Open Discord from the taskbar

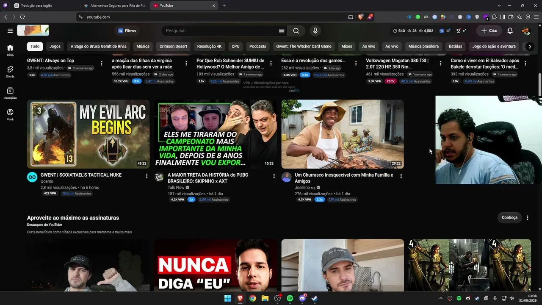coord(302,298)
